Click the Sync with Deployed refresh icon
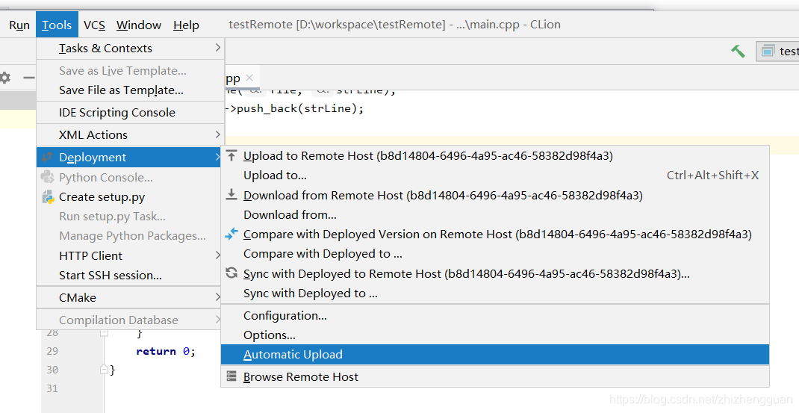 tap(231, 273)
